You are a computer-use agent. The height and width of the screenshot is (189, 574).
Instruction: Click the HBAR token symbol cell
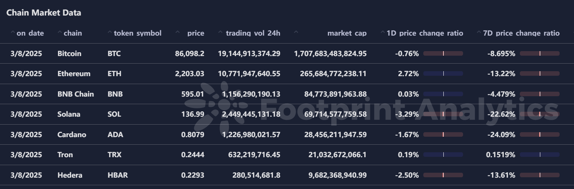[117, 175]
